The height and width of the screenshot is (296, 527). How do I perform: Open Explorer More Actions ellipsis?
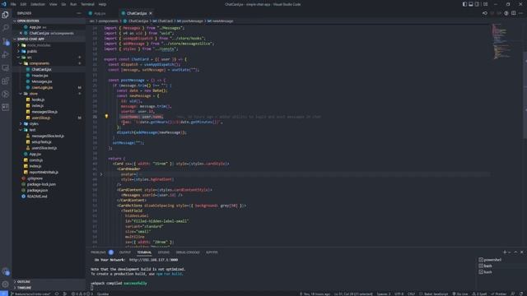click(79, 13)
